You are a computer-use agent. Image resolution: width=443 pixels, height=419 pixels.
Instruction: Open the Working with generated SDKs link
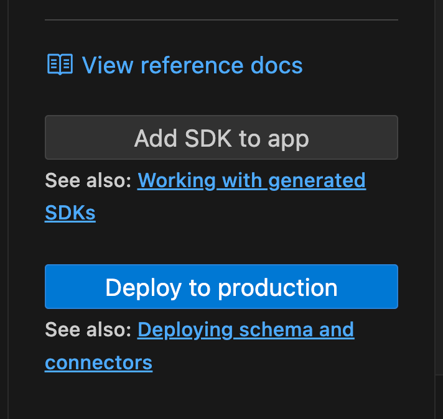[x=251, y=181]
